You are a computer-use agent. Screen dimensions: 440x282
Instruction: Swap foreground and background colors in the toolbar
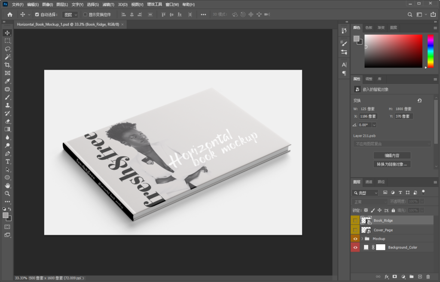(x=9, y=209)
